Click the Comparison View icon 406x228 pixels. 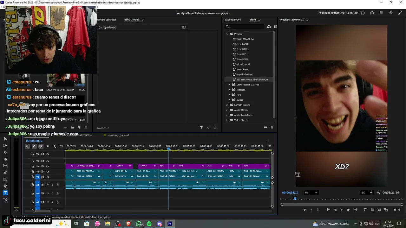(x=386, y=210)
